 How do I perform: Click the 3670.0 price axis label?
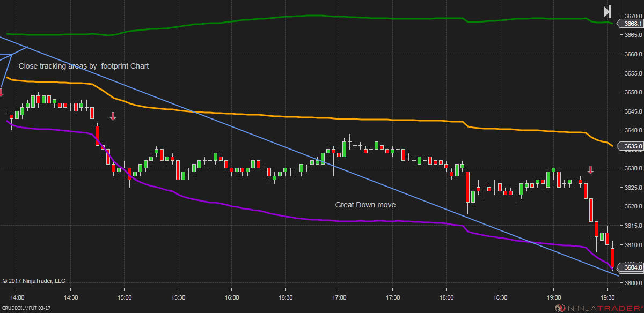[633, 16]
